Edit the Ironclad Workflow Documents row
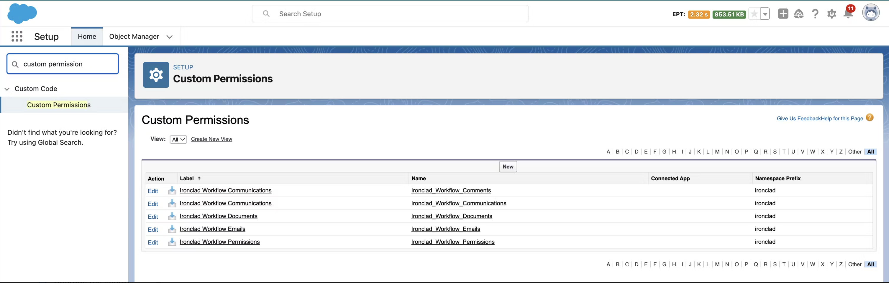This screenshot has height=283, width=889. pyautogui.click(x=153, y=217)
